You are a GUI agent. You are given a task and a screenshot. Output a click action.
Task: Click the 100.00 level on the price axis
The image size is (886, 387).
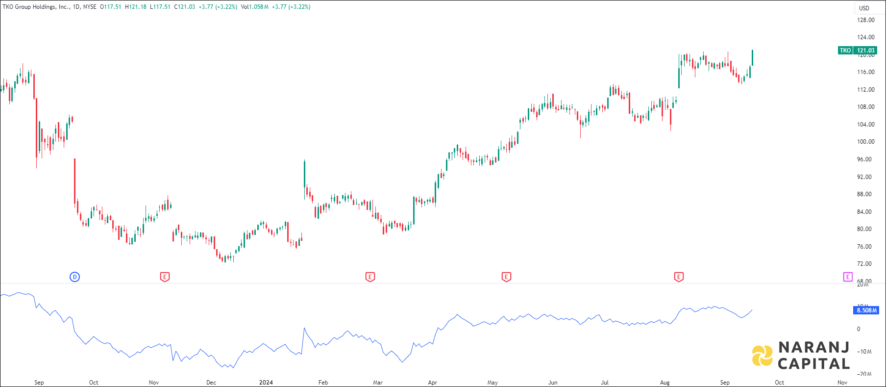coord(865,142)
